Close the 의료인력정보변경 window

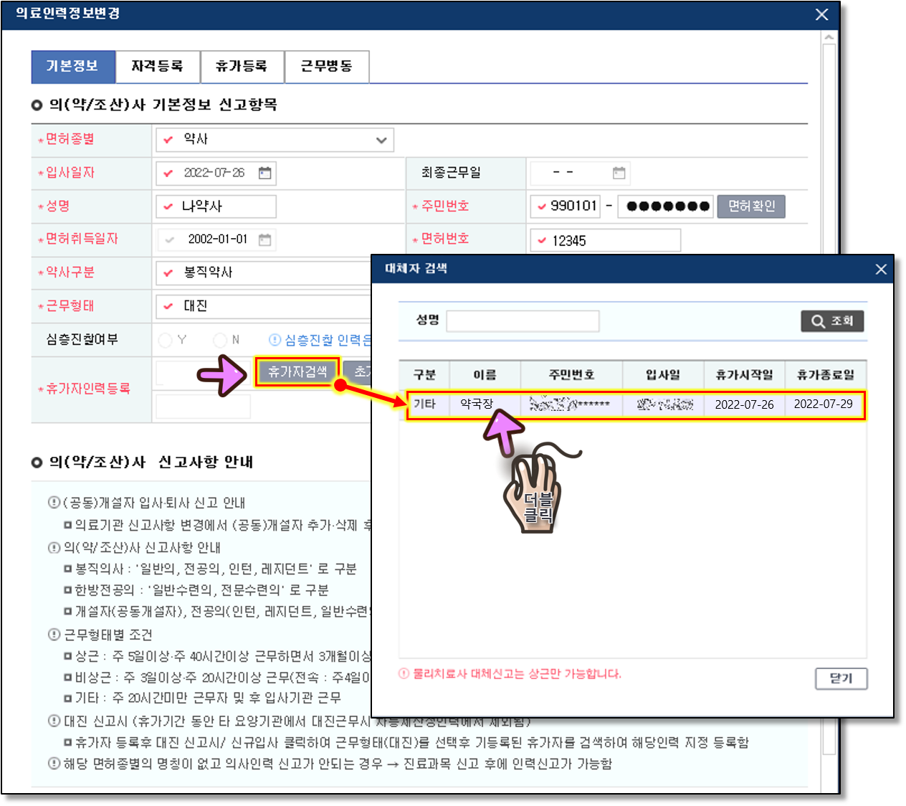tap(821, 14)
